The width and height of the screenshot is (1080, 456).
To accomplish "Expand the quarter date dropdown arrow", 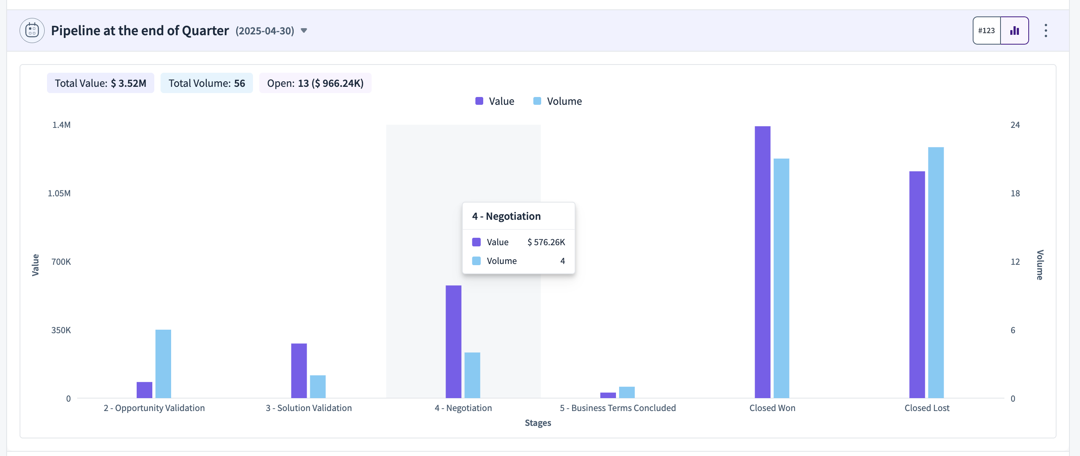I will (304, 31).
